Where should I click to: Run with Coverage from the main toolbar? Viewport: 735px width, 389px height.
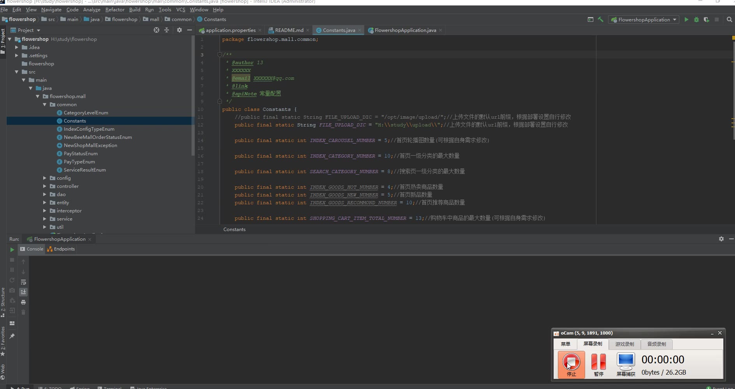pyautogui.click(x=707, y=19)
